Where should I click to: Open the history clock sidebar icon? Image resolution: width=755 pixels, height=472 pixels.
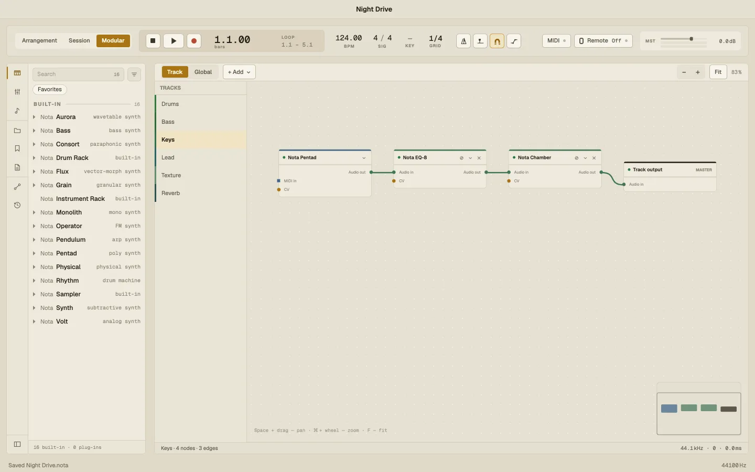(x=17, y=205)
